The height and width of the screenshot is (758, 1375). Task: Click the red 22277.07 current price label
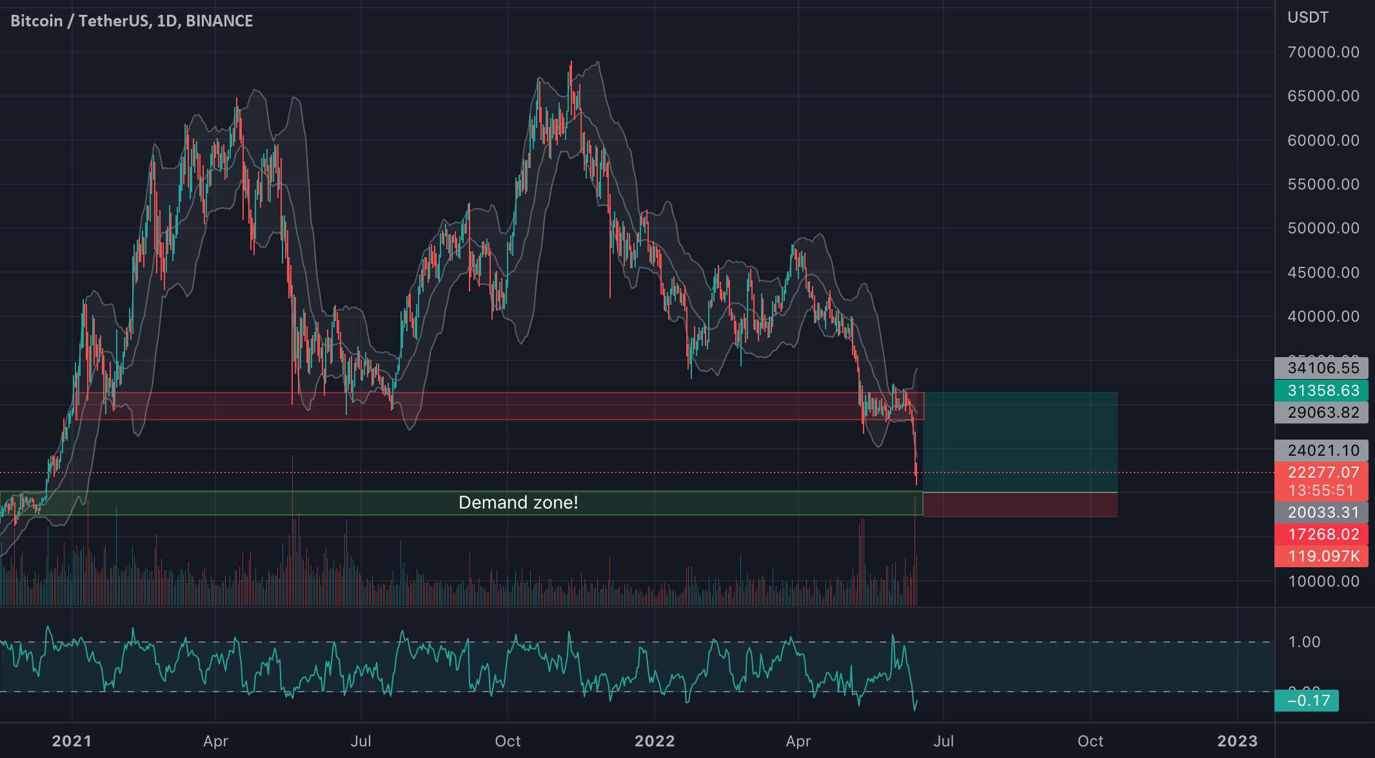pos(1323,472)
